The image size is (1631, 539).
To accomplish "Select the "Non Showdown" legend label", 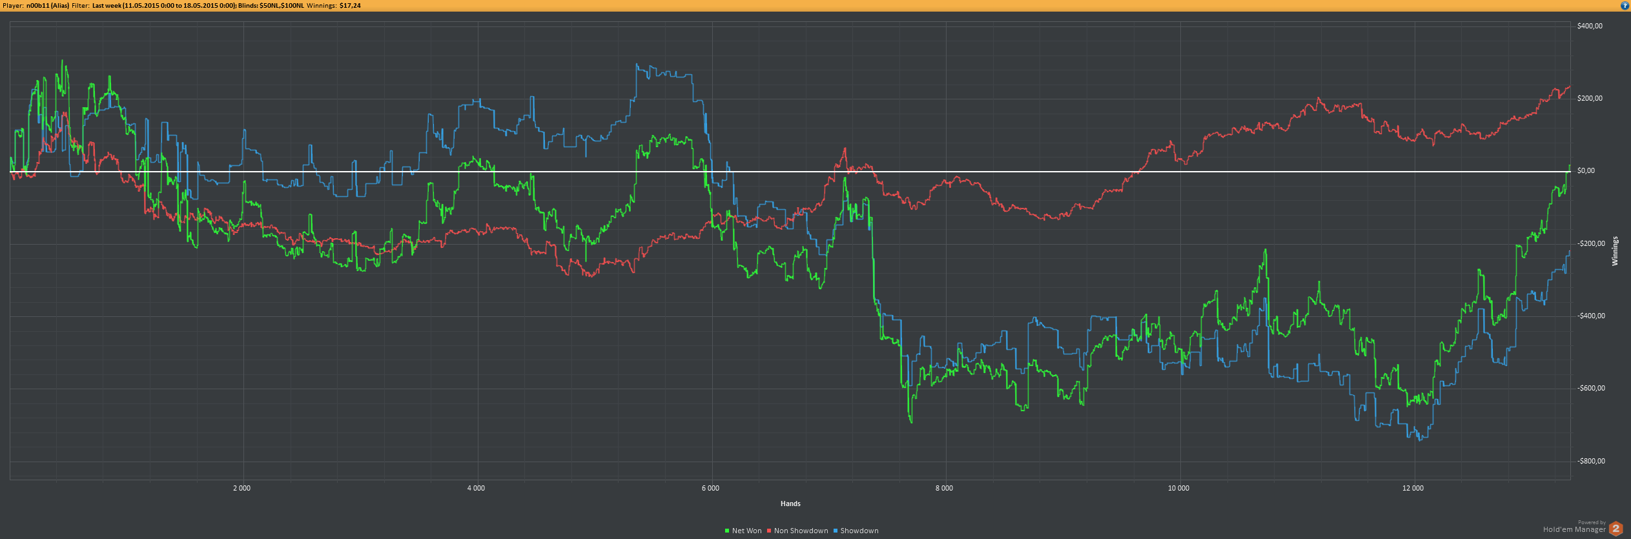I will pyautogui.click(x=801, y=531).
